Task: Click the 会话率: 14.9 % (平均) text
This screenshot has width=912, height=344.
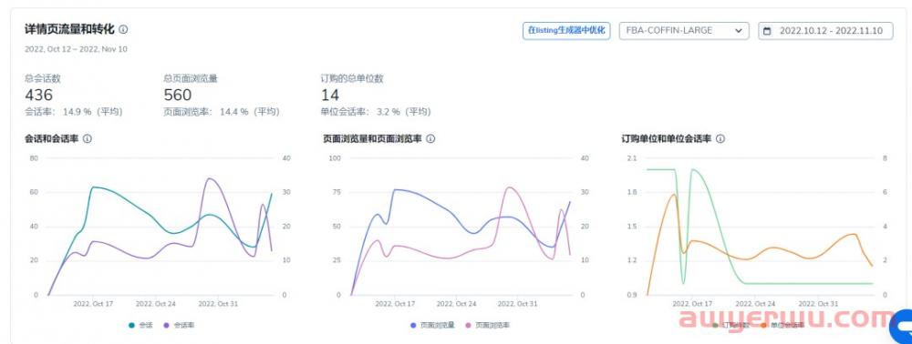Action: tap(73, 111)
